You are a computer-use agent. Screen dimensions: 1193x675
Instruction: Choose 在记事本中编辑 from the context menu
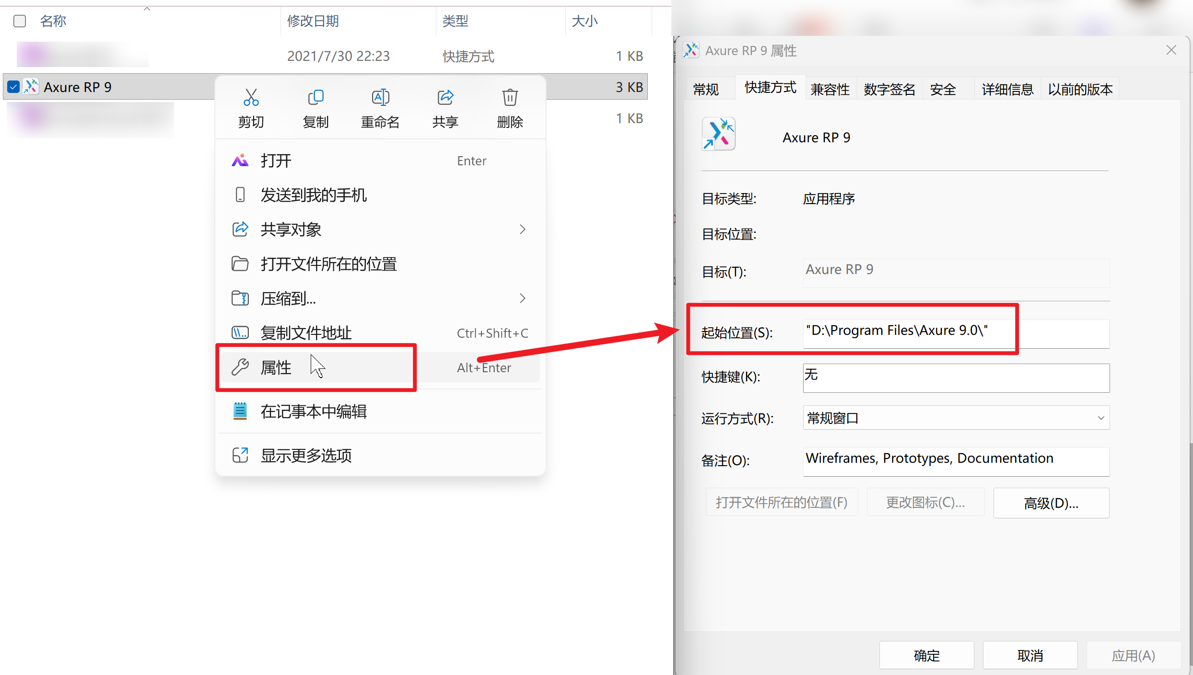click(x=380, y=412)
